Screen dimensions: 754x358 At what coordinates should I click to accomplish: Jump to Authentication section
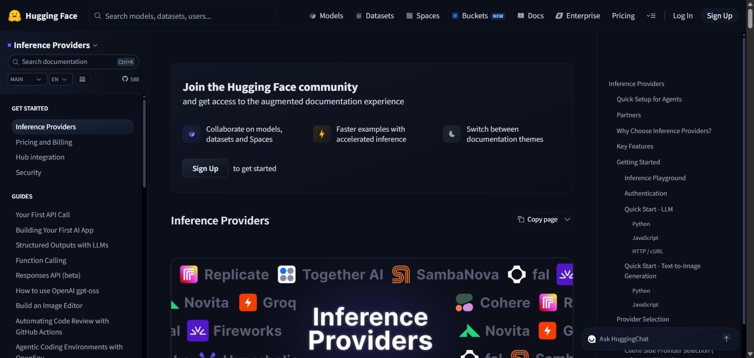645,193
